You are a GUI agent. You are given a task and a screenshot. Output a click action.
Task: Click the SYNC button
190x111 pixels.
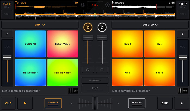coord(95,89)
